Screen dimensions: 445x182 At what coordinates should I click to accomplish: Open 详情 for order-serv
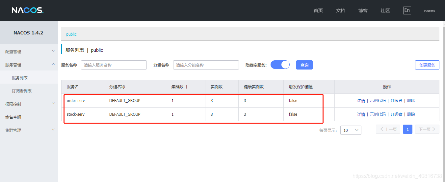[361, 101]
